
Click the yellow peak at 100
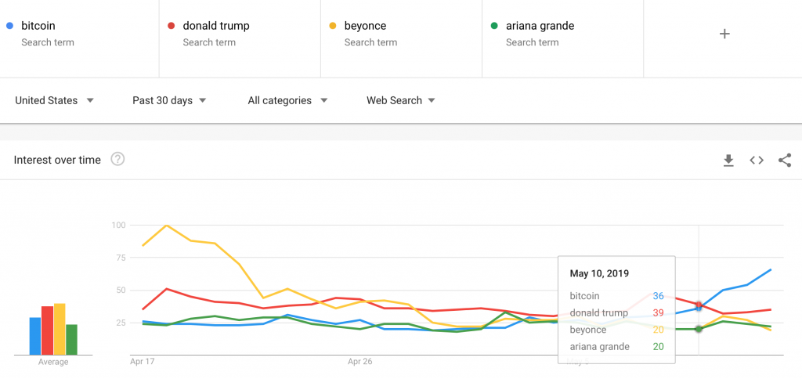(x=167, y=225)
